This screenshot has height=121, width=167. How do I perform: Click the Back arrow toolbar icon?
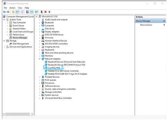pos(4,12)
